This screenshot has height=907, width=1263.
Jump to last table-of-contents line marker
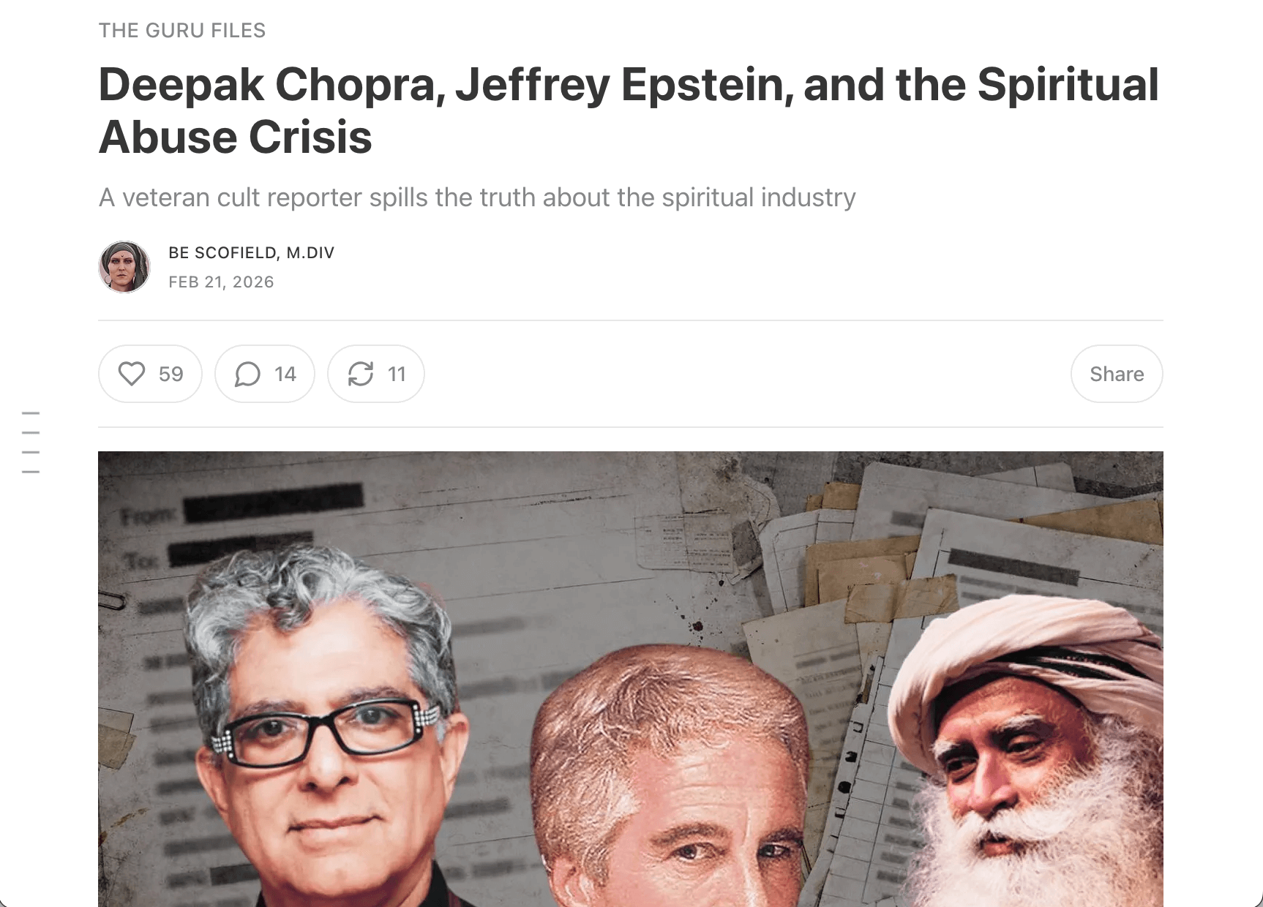31,472
